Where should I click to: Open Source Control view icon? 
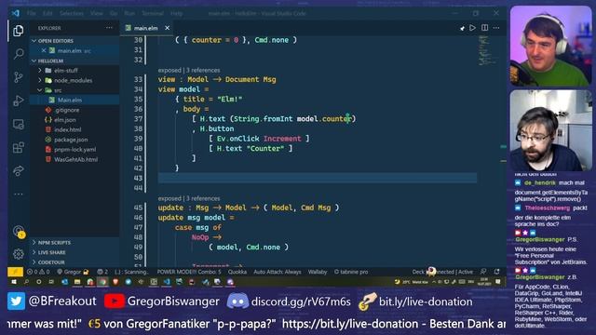[19, 77]
